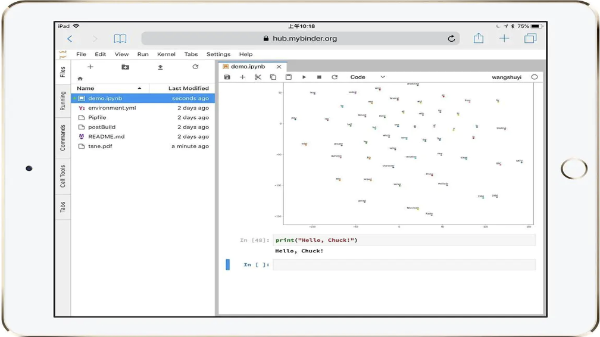600x337 pixels.
Task: Sort files by Last Modified column
Action: pyautogui.click(x=182, y=88)
